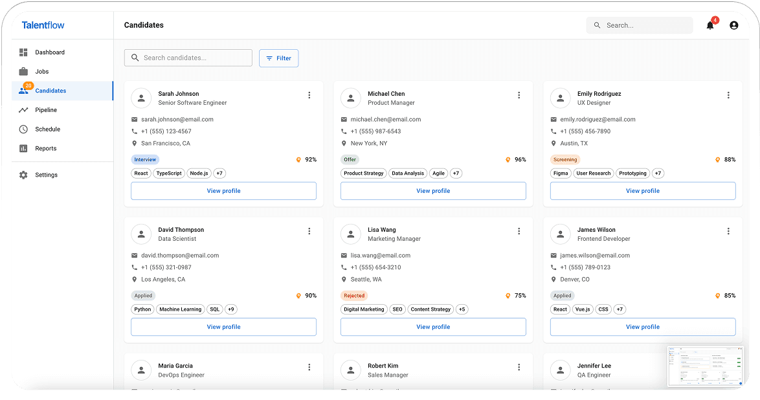Click the Schedule clock icon
Screen dimensions: 760x400
(x=23, y=129)
